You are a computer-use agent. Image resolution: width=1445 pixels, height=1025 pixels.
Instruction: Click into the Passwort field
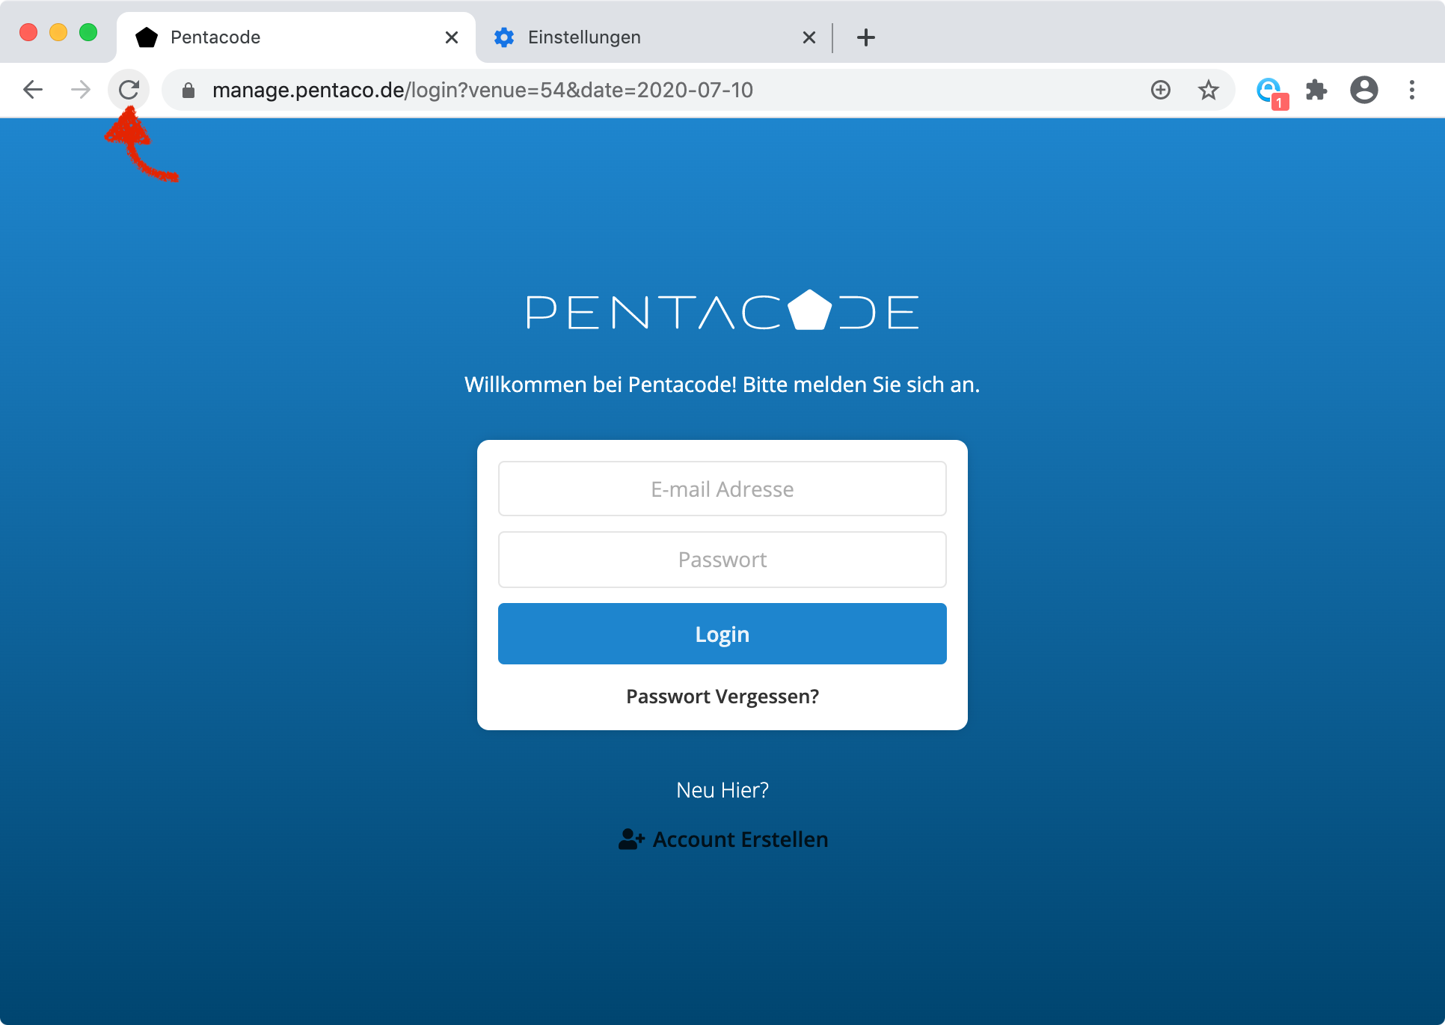(722, 560)
